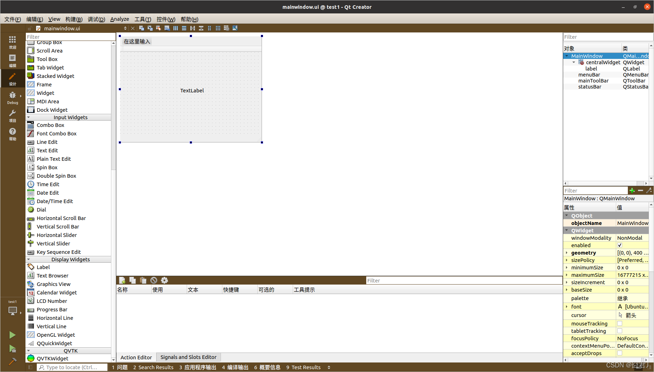
Task: Collapse centralWidget in the object tree
Action: click(x=574, y=62)
